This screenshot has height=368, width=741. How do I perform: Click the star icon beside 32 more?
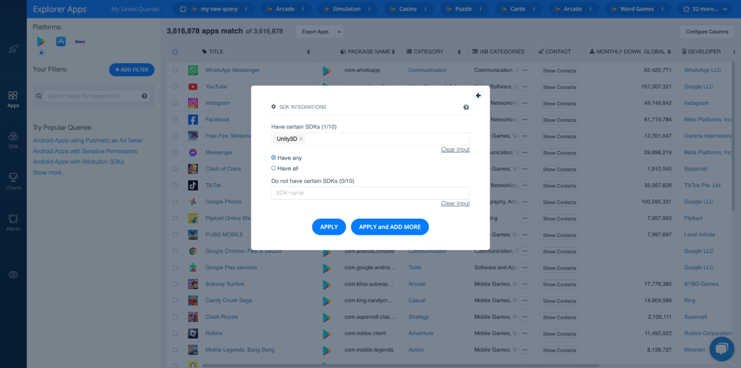(x=687, y=9)
